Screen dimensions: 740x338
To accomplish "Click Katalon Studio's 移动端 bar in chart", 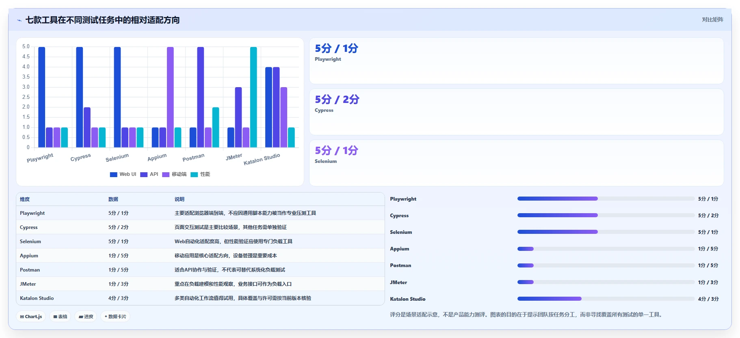I will pyautogui.click(x=284, y=117).
